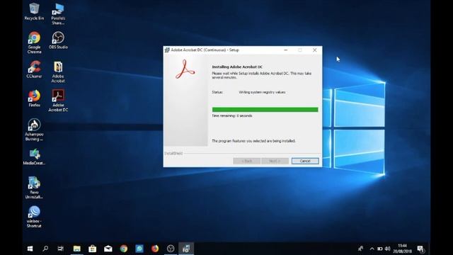Click the InstallShield label in Setup
The image size is (453, 255).
click(x=173, y=153)
